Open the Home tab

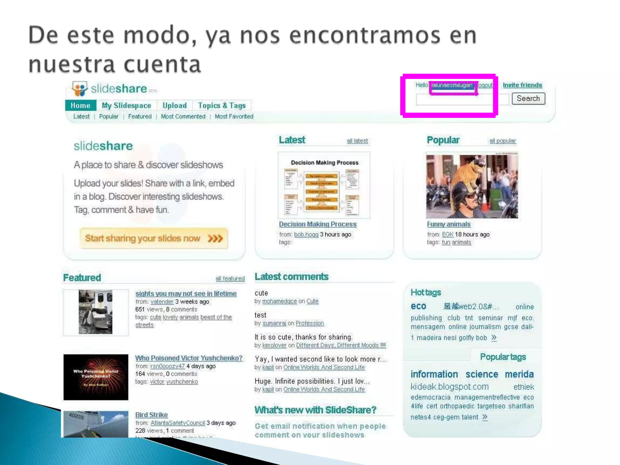(x=81, y=105)
